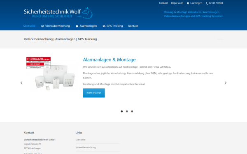247x154 pixels.
Task: Open Startseite in the main navigation
Action: pyautogui.click(x=29, y=26)
